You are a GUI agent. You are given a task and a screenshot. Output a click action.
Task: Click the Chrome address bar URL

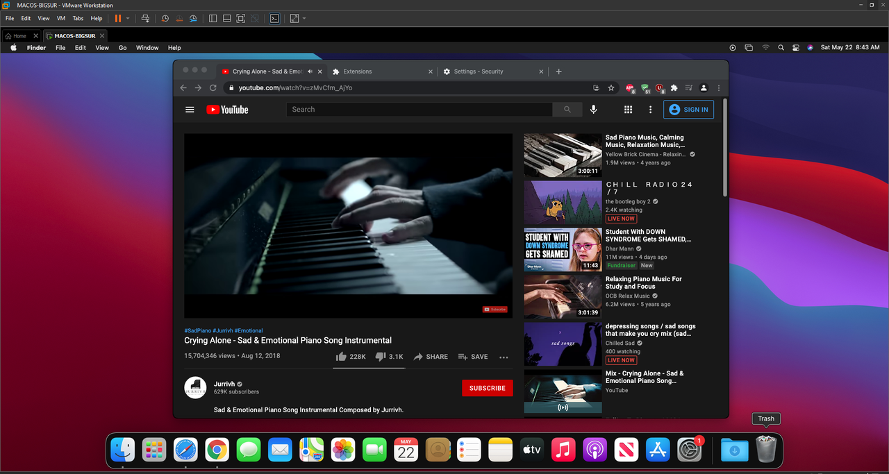point(295,88)
